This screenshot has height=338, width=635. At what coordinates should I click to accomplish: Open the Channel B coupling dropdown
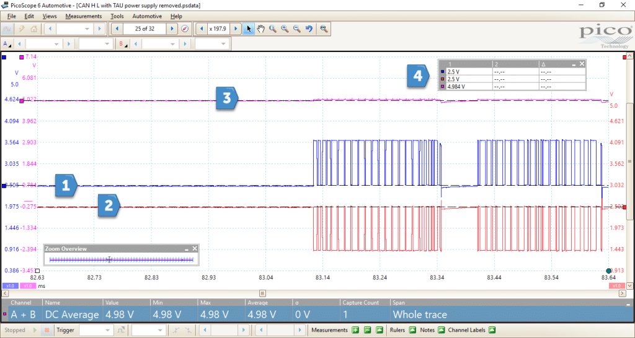click(x=212, y=44)
